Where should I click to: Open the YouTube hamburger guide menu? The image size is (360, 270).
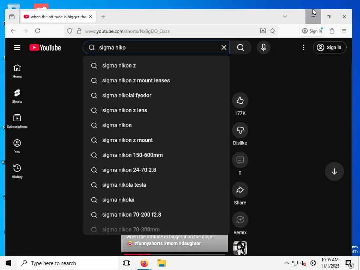[17, 47]
